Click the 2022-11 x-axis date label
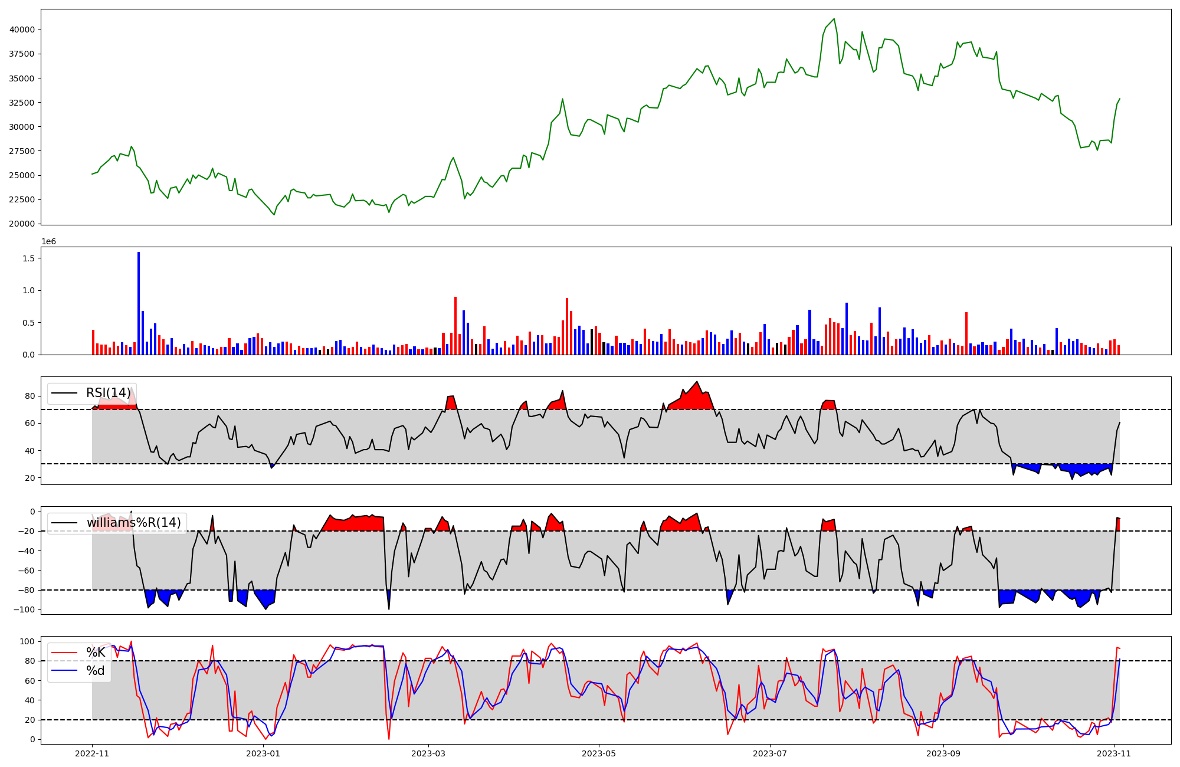The width and height of the screenshot is (1180, 767). [92, 753]
